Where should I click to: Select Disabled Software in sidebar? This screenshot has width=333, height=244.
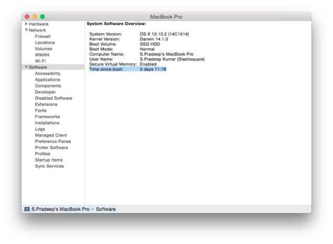pos(53,98)
